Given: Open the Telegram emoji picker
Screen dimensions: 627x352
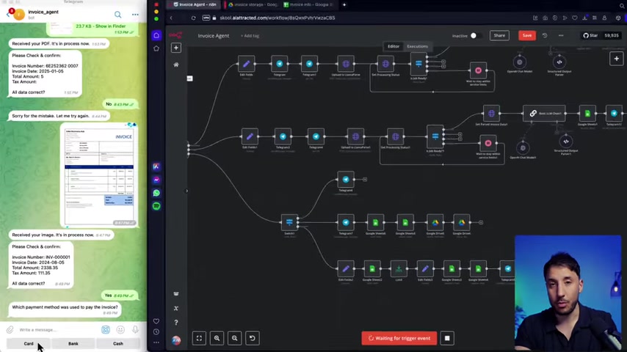Looking at the screenshot, I should 120,330.
